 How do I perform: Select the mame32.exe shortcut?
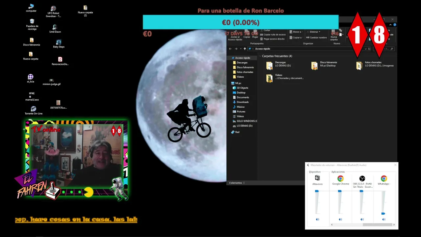point(32,96)
